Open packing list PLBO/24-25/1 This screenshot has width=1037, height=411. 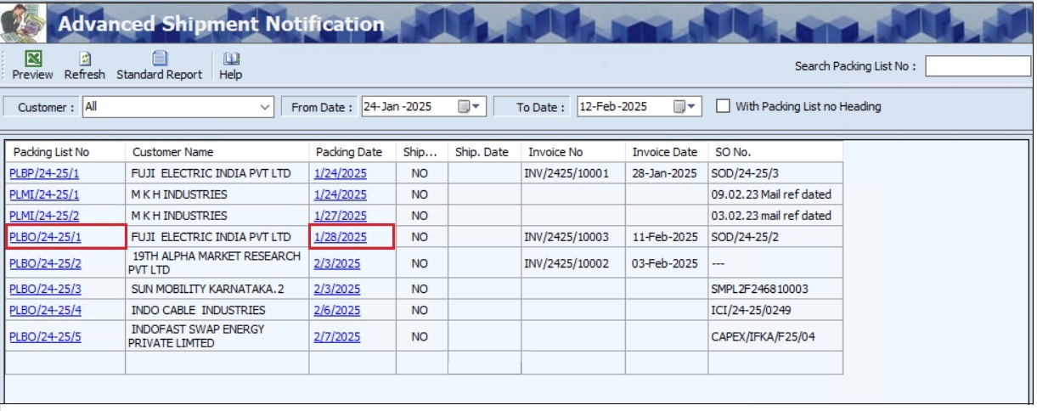pyautogui.click(x=45, y=237)
